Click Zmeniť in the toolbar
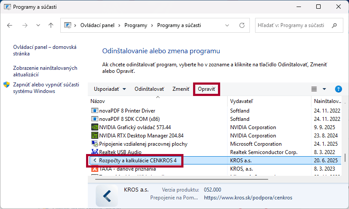This screenshot has height=209, width=349. pos(181,89)
